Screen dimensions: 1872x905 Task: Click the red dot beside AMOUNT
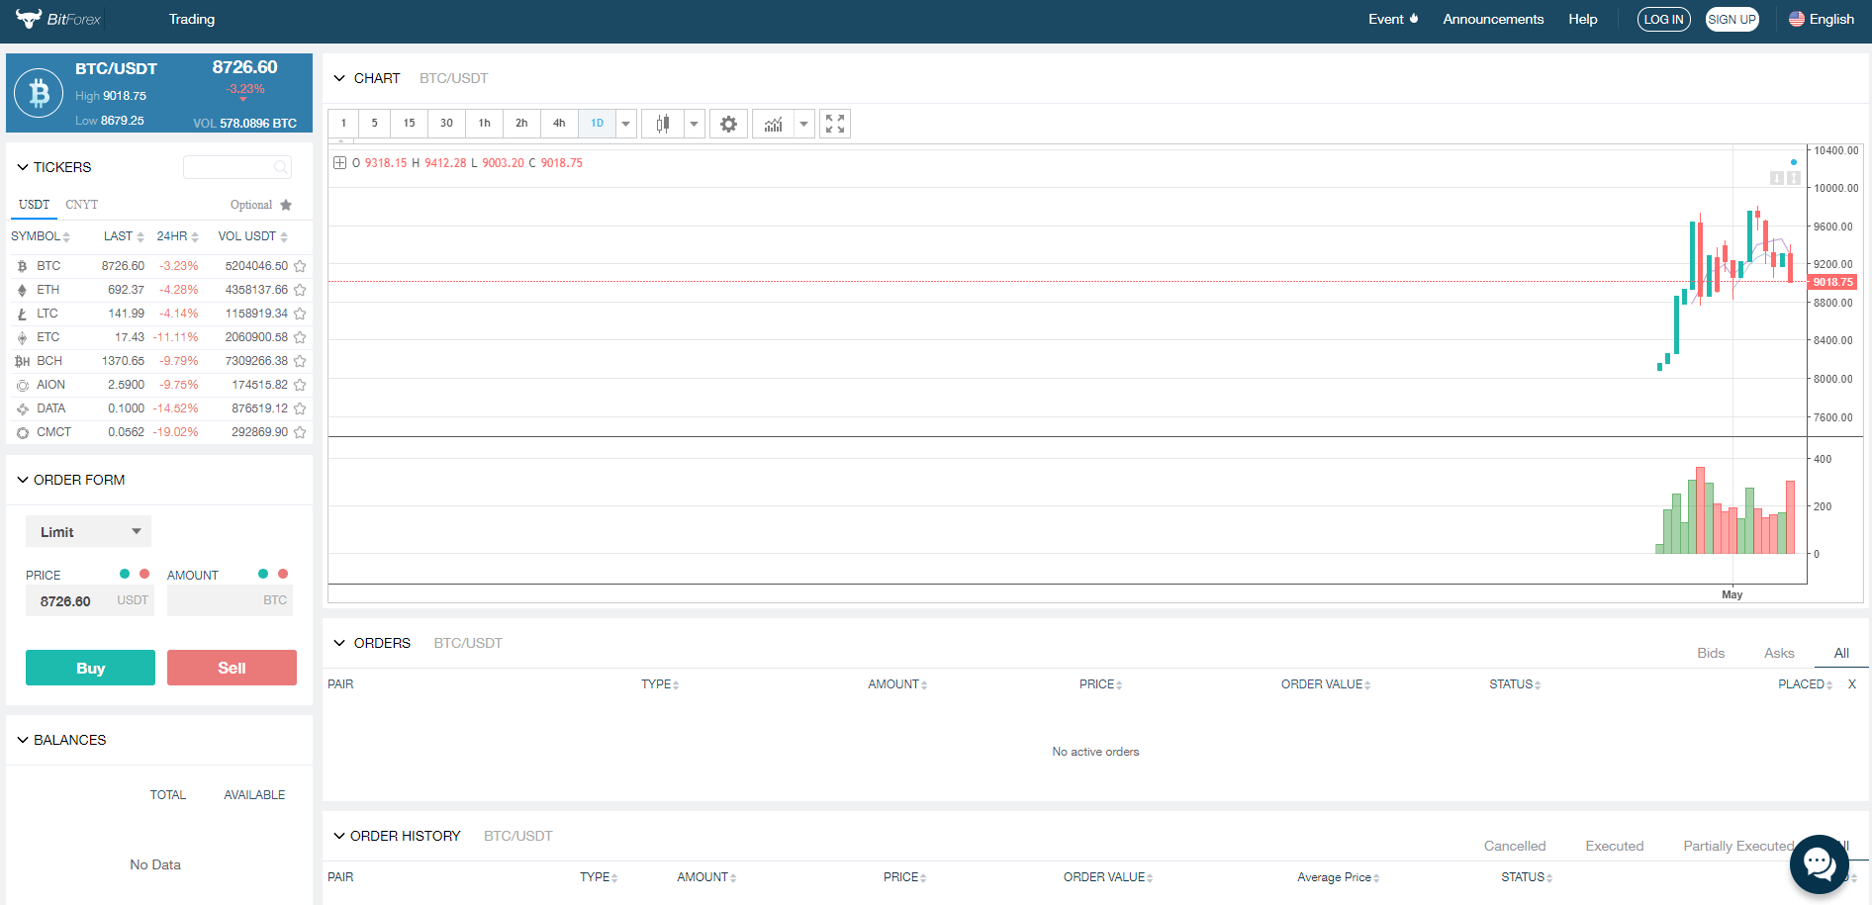[x=283, y=574]
